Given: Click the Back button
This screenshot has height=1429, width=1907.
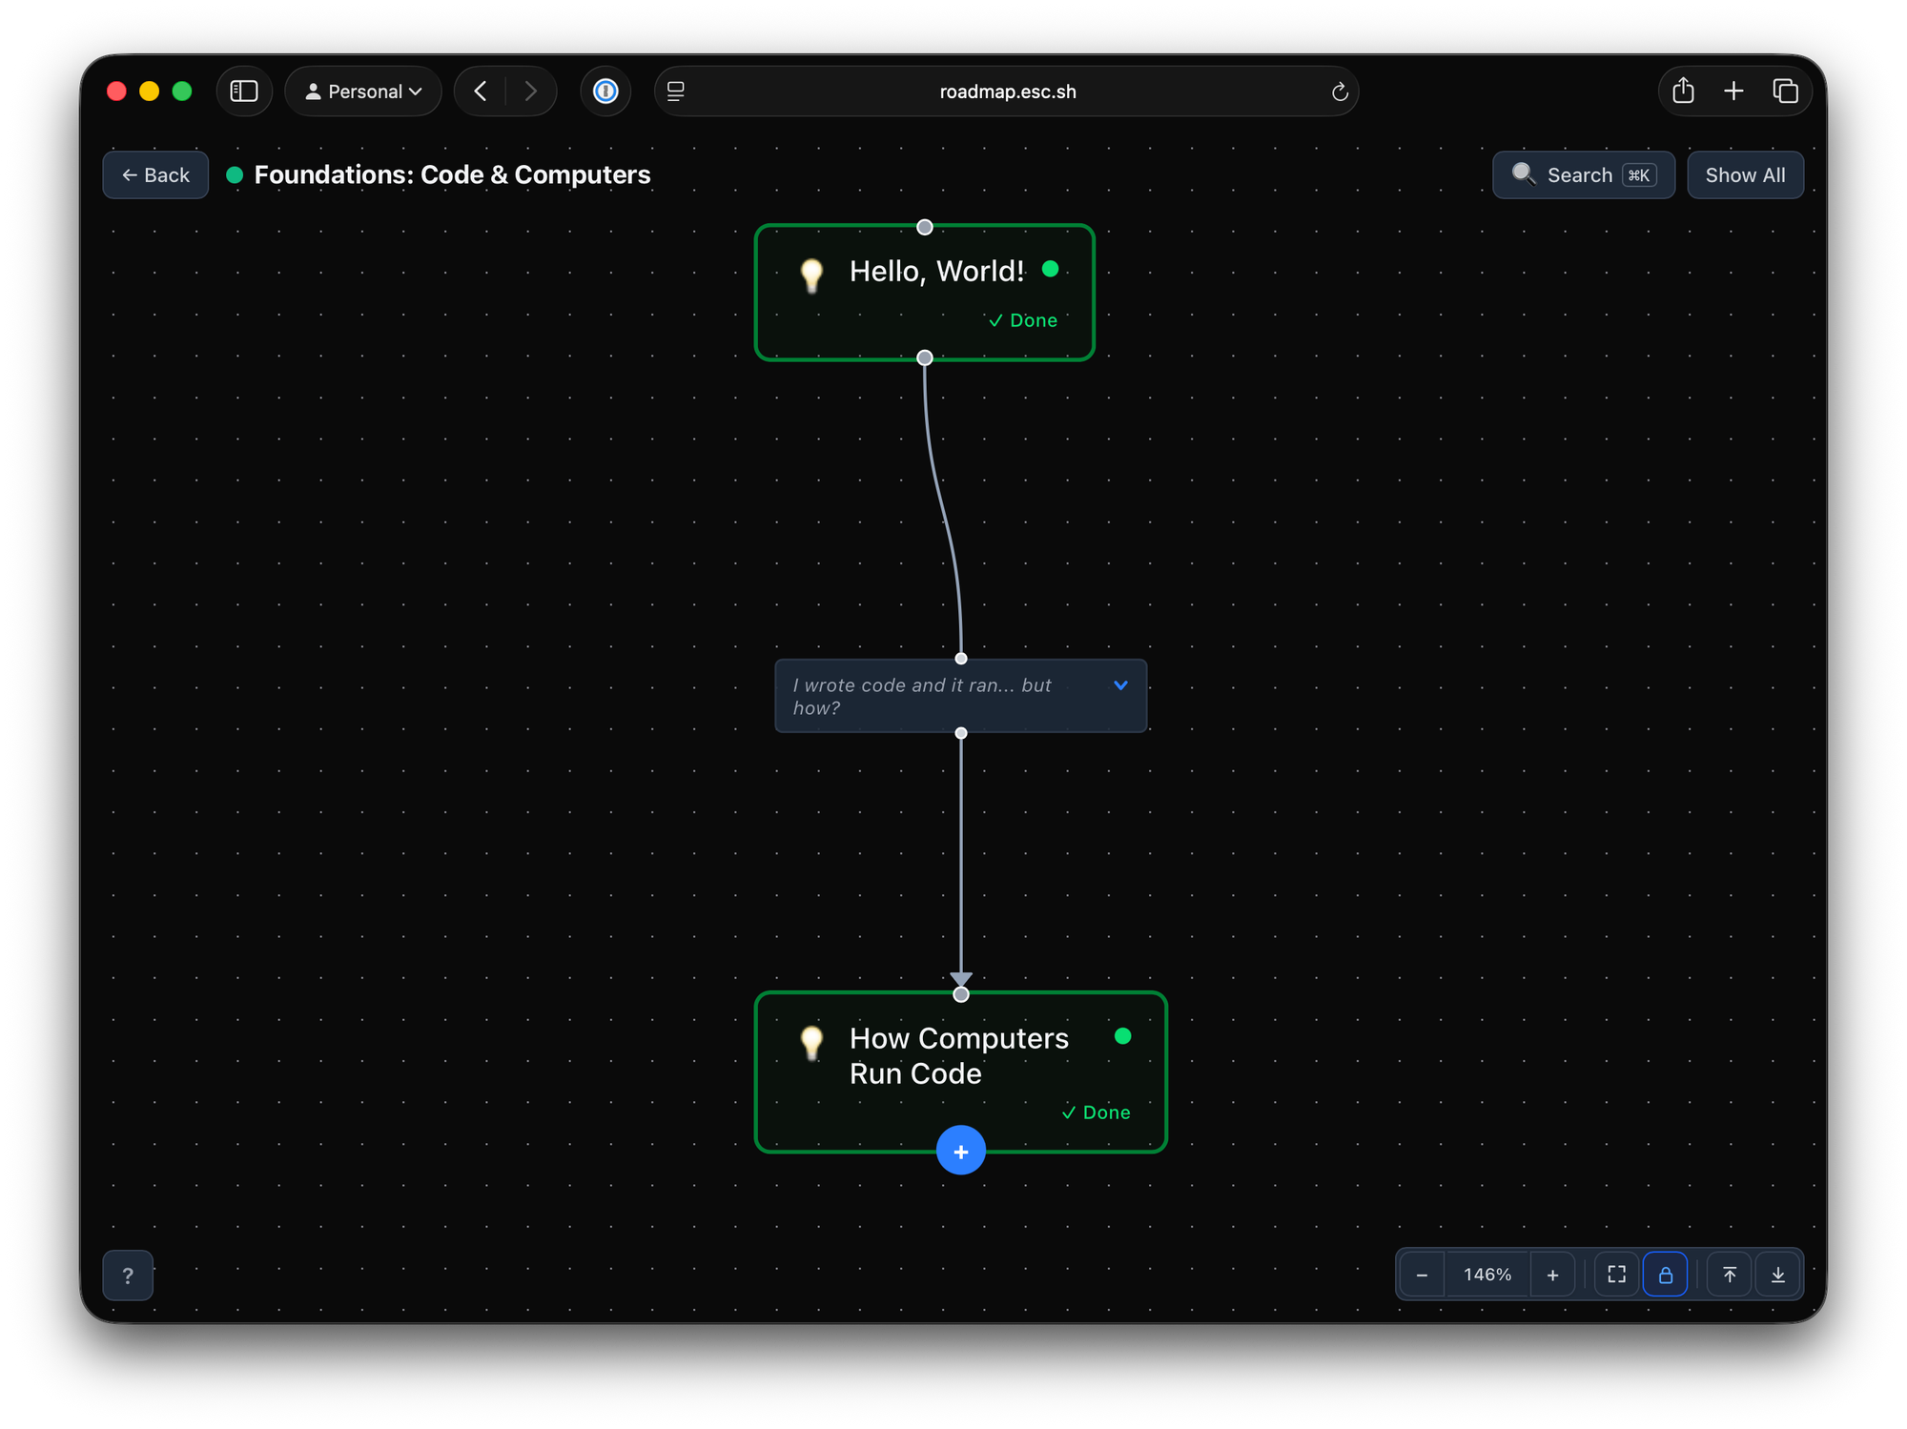Looking at the screenshot, I should 155,175.
